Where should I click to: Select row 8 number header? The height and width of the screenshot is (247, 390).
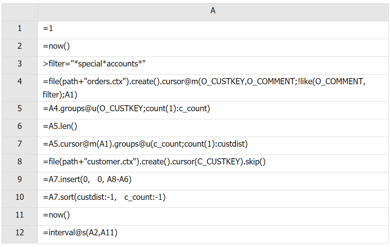click(20, 162)
